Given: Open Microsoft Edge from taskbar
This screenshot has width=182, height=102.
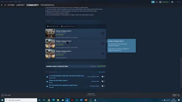Looking at the screenshot, I should coord(53,100).
